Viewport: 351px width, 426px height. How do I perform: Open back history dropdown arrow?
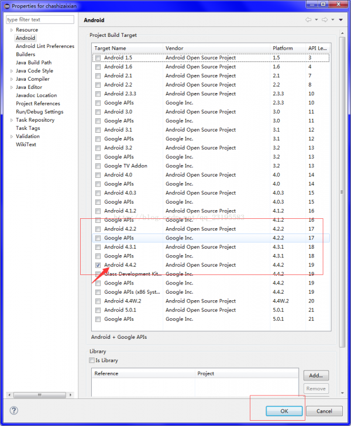pos(316,19)
